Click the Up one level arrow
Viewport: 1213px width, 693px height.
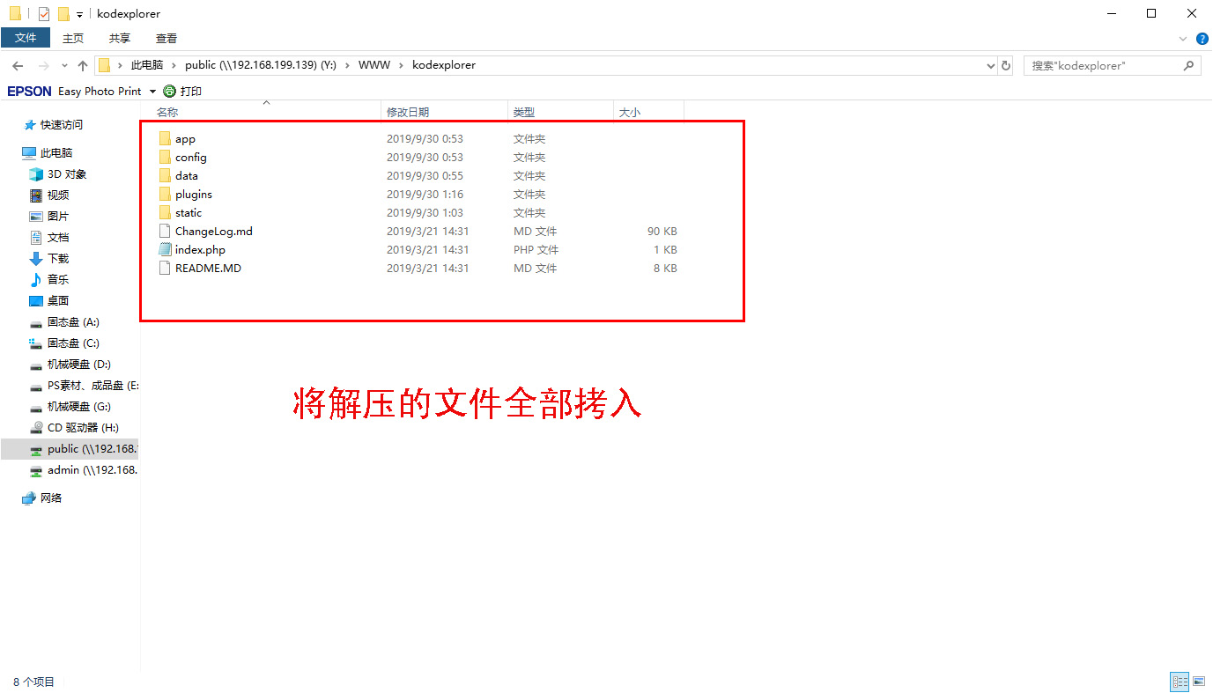coord(83,65)
